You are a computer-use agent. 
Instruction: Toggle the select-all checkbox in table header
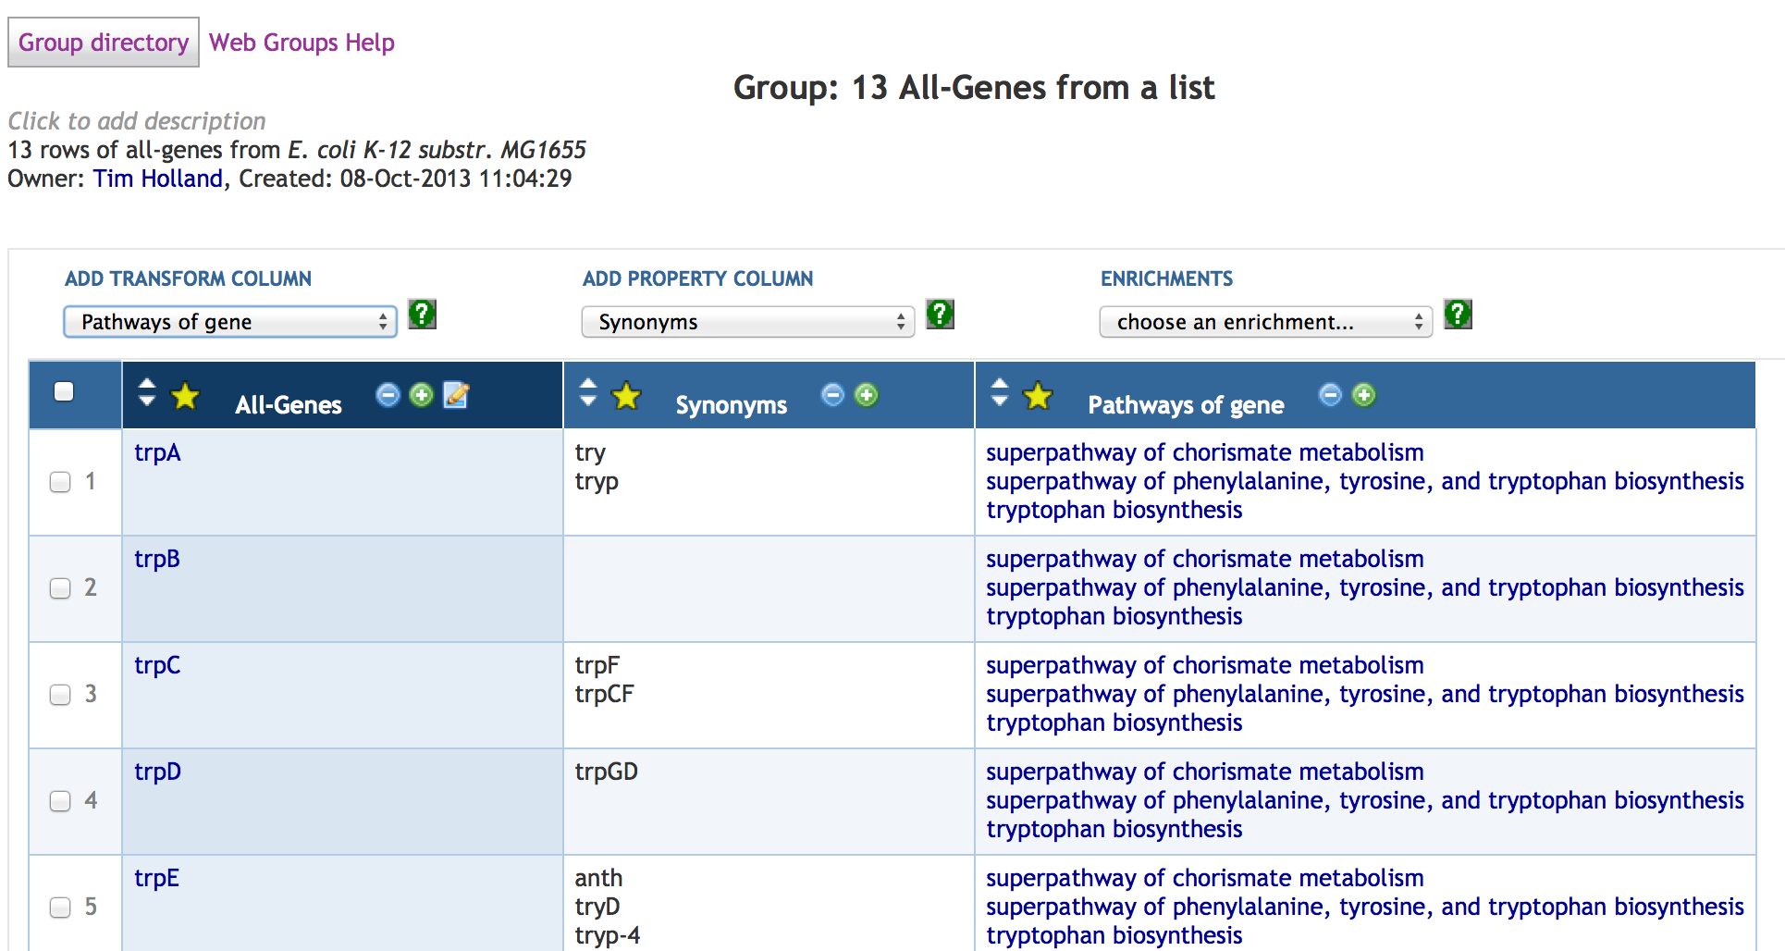pyautogui.click(x=64, y=391)
